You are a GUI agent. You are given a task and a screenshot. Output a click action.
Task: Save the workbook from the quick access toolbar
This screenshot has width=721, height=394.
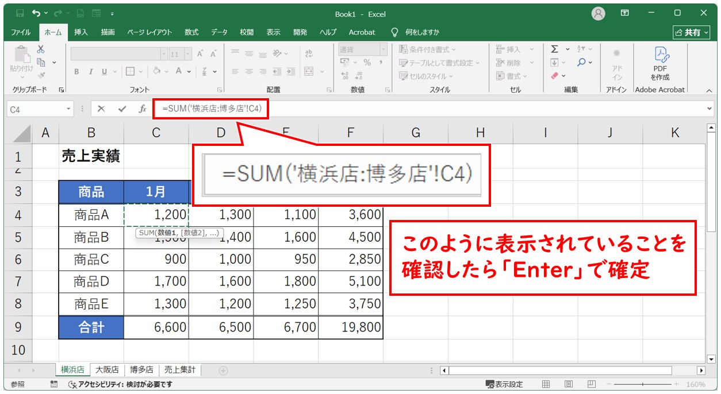(20, 13)
